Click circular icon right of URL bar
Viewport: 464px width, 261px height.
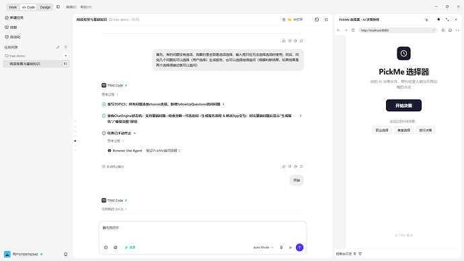pos(443,30)
